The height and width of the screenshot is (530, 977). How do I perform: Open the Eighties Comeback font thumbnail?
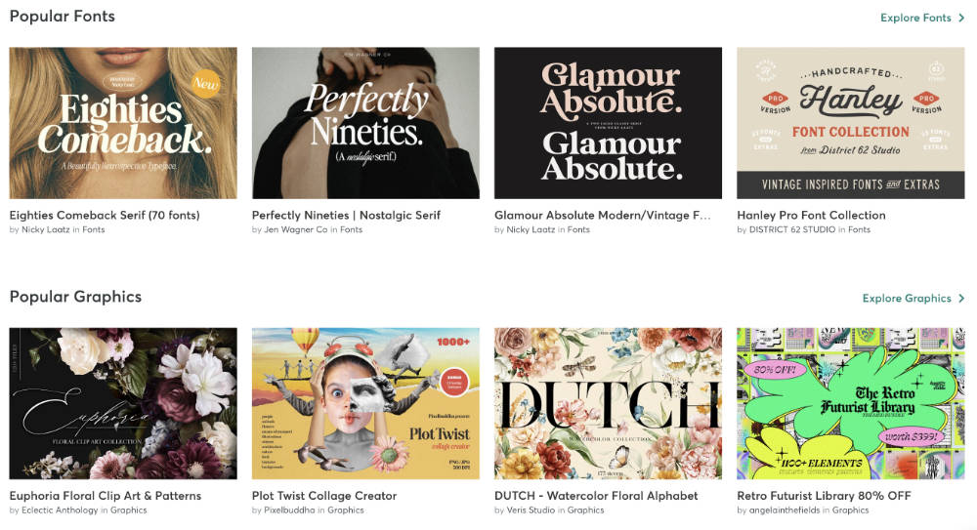point(123,123)
